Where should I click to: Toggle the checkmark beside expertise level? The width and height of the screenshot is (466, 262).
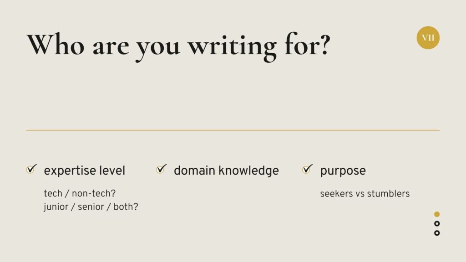pos(31,169)
